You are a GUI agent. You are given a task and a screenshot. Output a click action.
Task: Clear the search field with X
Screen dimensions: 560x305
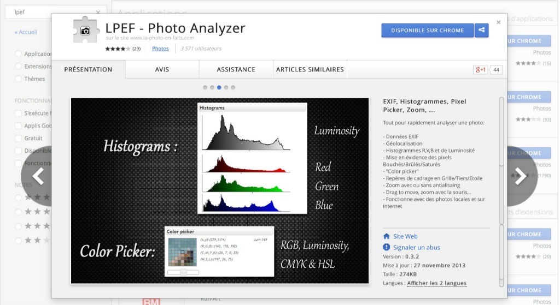point(98,12)
